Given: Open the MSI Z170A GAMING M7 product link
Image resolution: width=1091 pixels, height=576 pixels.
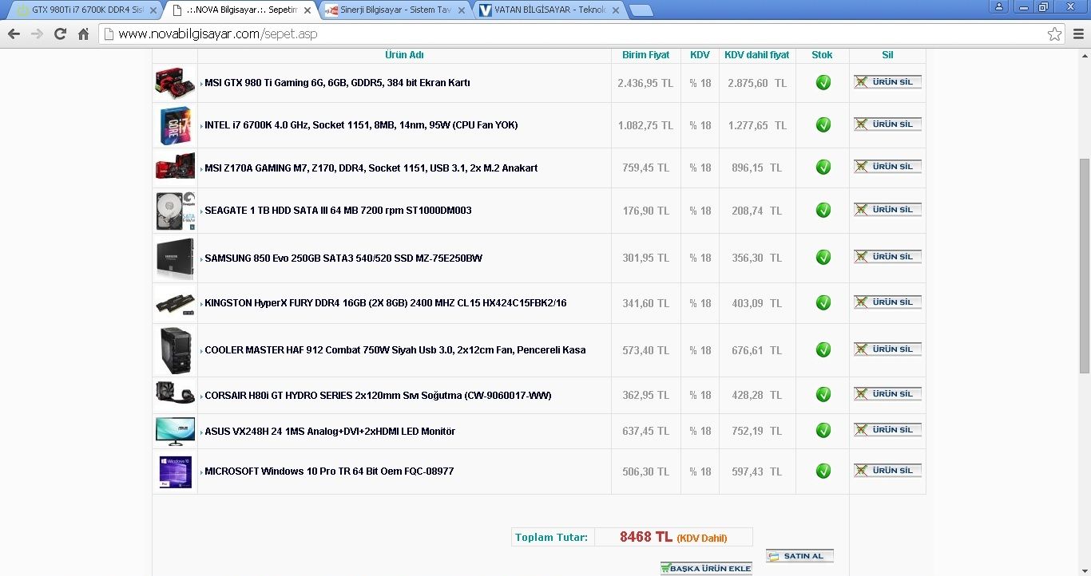Looking at the screenshot, I should pyautogui.click(x=371, y=168).
